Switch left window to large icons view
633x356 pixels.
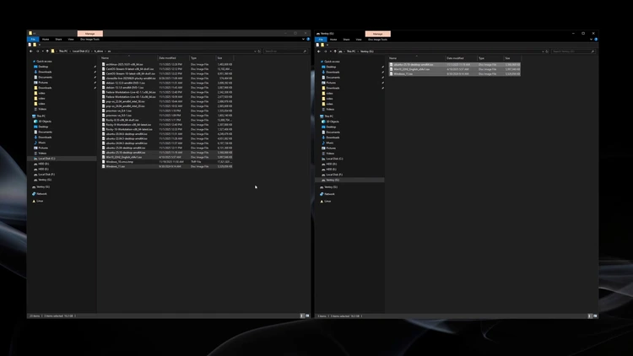[307, 316]
